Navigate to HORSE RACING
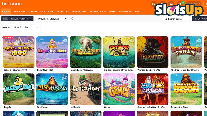207x116 pixels. (x=80, y=12)
